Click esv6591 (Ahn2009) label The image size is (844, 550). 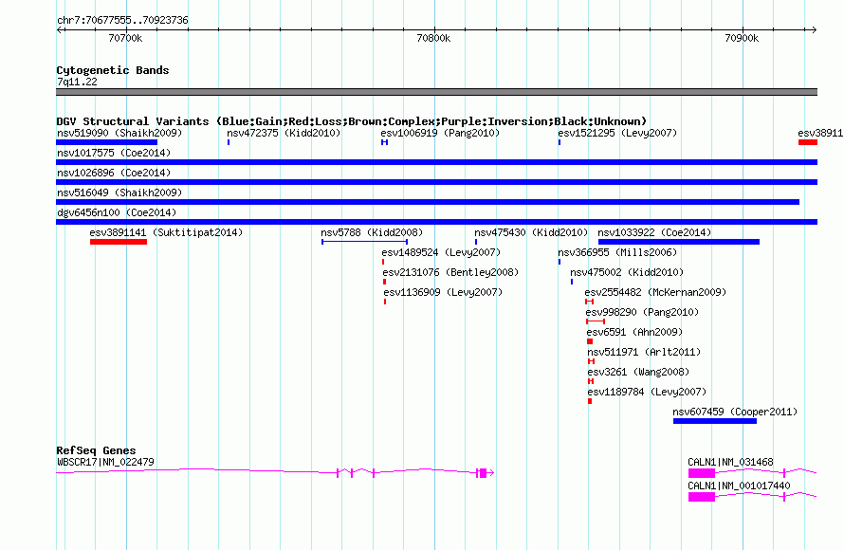634,332
